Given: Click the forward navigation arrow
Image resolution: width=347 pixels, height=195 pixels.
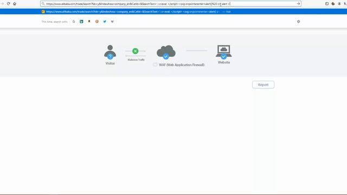Looking at the screenshot, I should [x=2, y=4].
